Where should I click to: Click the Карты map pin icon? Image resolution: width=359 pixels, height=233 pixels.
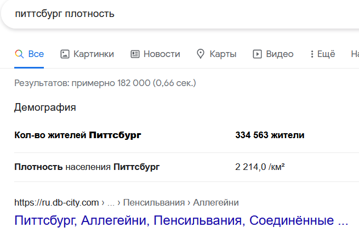pos(201,54)
